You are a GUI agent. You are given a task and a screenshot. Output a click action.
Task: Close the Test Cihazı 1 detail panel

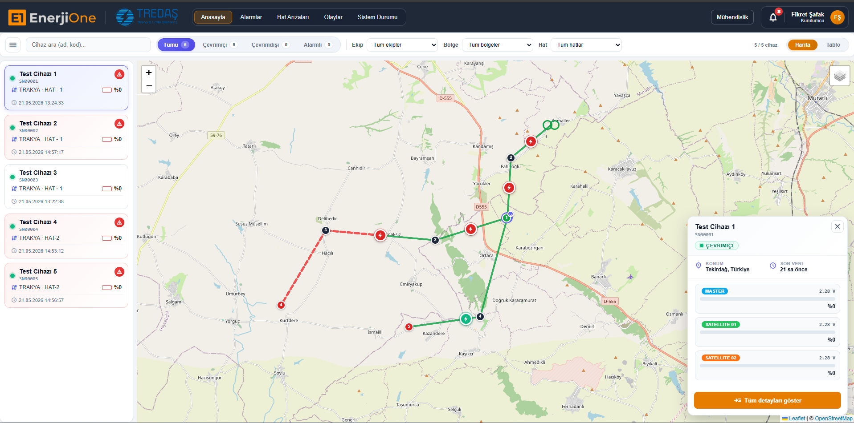(838, 226)
